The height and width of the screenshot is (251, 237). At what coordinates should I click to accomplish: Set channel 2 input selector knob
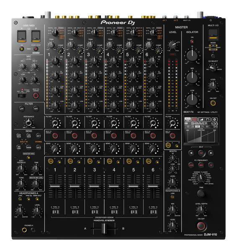[x=75, y=33]
